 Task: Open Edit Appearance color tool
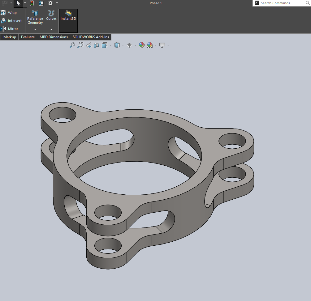[141, 45]
